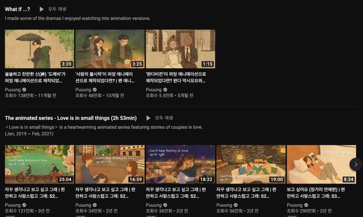This screenshot has height=217, width=363.
Task: Visit Puuung channel under the 8:34 video
Action: (294, 205)
